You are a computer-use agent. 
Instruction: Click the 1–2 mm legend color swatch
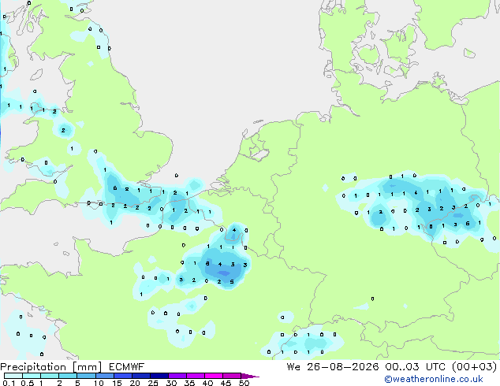pyautogui.click(x=50, y=376)
